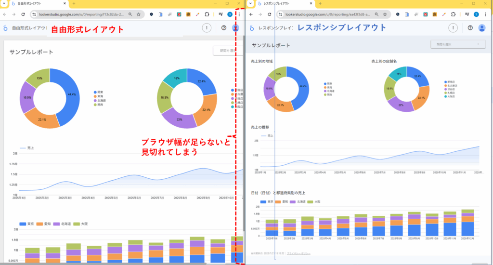This screenshot has width=493, height=265.
Task: Open the Chrome profile in the left toolbar
Action: (x=230, y=14)
